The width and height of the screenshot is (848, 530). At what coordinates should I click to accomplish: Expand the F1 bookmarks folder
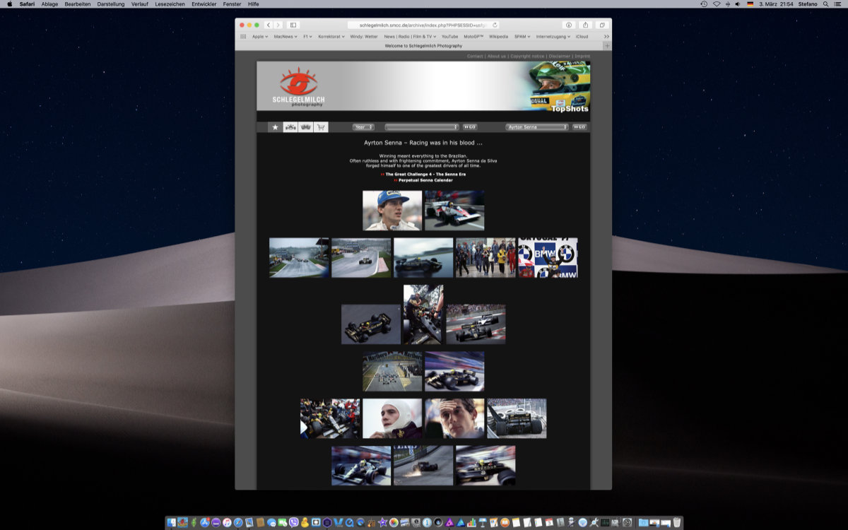(307, 36)
